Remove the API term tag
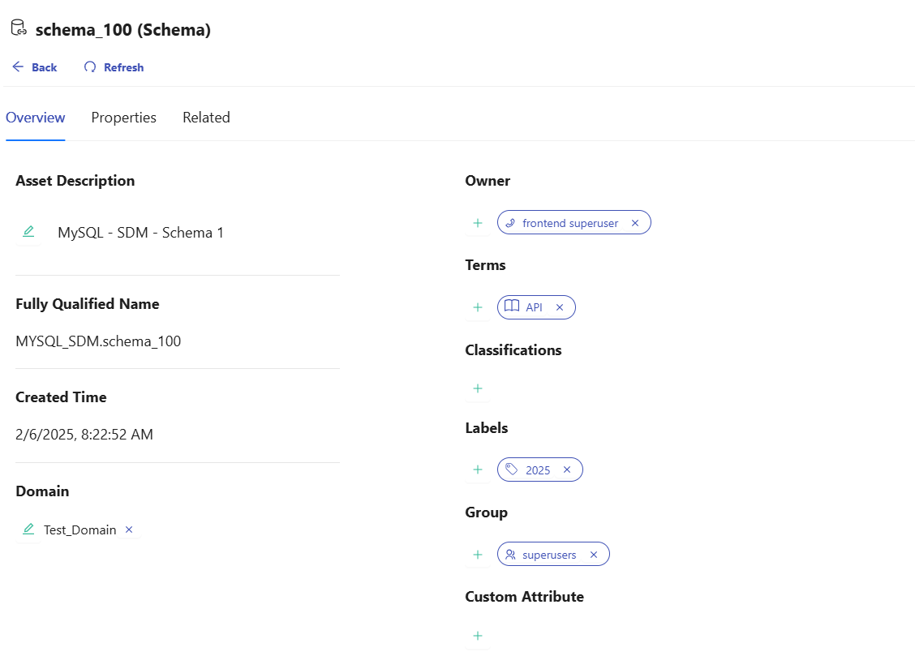Viewport: 915px width, 656px height. coord(560,307)
